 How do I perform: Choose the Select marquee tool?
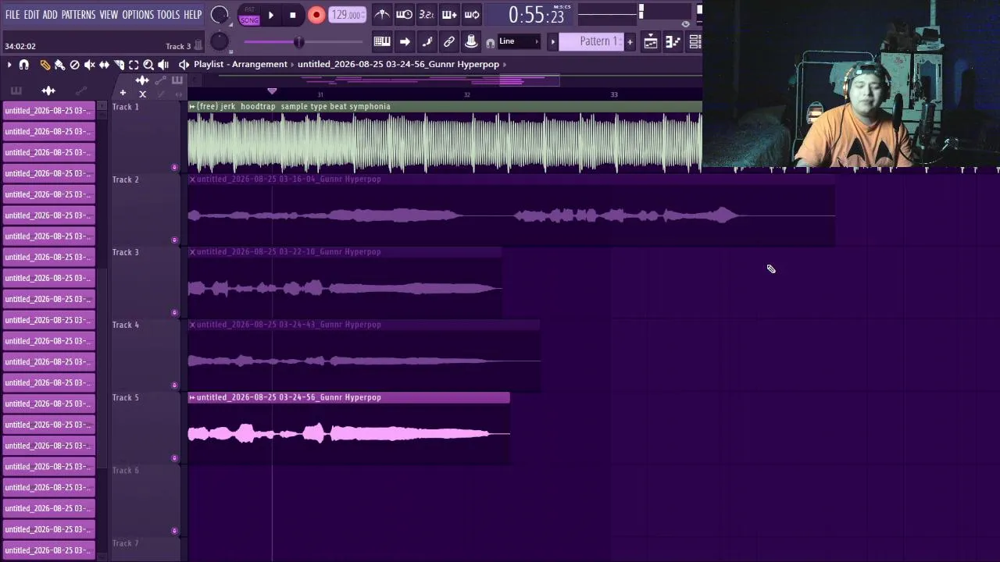click(x=134, y=65)
